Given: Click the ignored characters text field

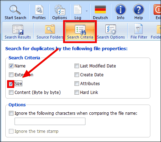Looking at the screenshot, I should click(x=50, y=121).
